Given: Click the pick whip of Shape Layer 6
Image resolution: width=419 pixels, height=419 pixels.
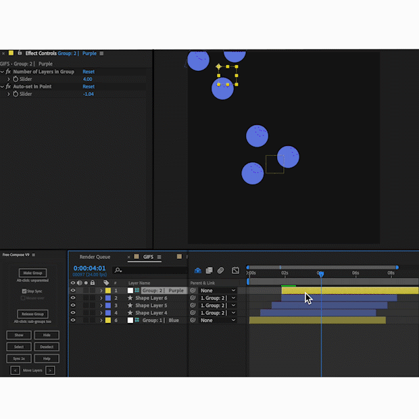Looking at the screenshot, I should point(193,298).
